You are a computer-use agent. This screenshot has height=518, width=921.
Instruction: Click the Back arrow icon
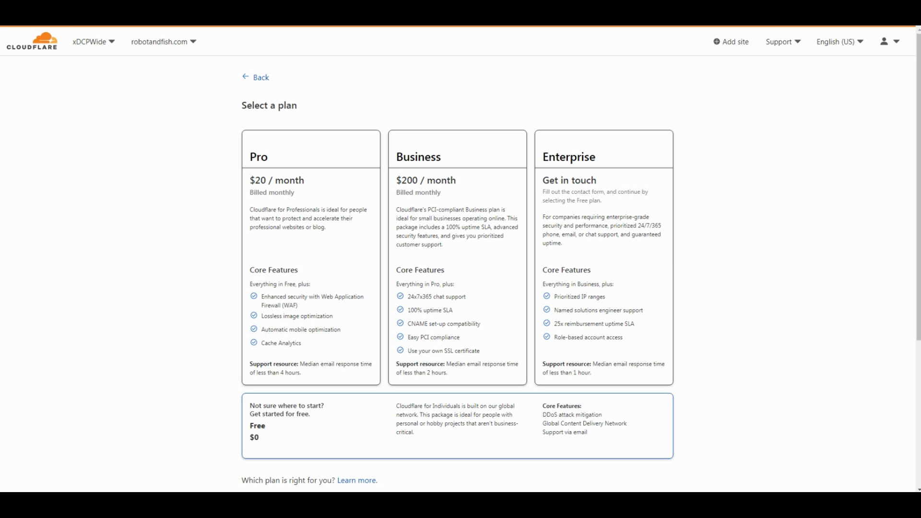(x=246, y=77)
